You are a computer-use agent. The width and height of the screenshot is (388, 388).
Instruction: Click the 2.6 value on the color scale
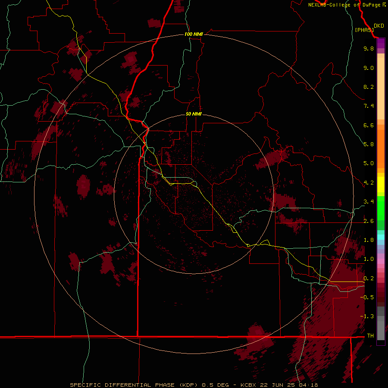pos(369,221)
